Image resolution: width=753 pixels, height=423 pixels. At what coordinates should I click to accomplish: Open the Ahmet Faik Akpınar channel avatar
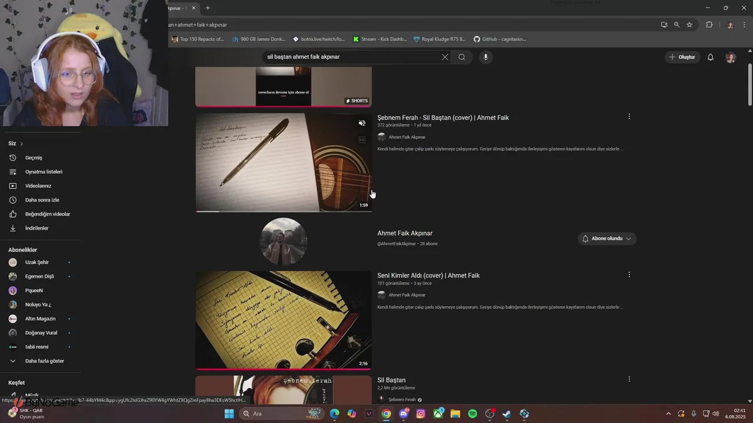point(284,241)
